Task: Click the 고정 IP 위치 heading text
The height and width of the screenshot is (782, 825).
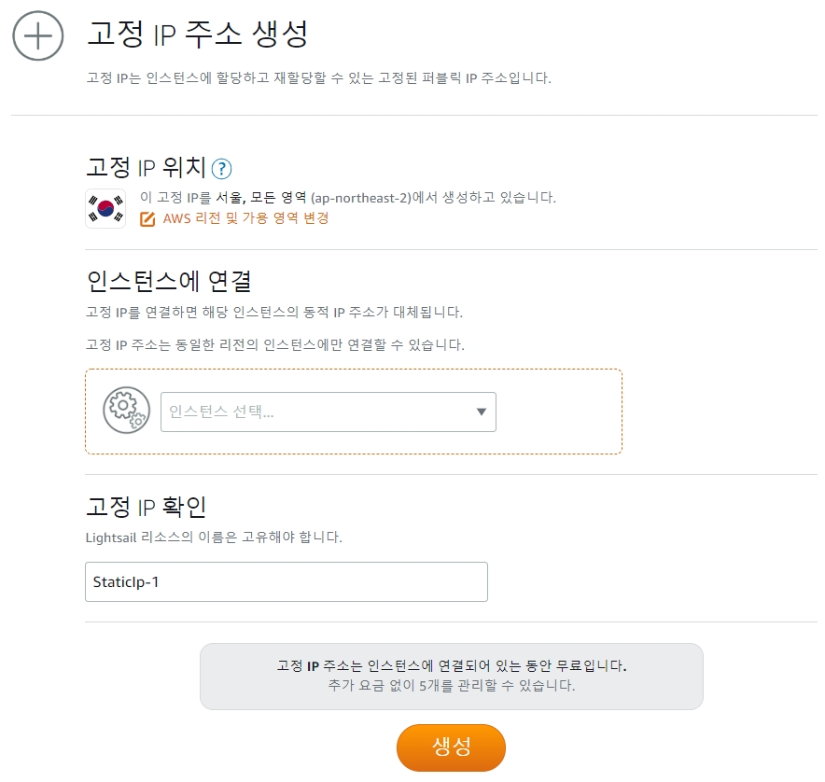Action: tap(146, 167)
